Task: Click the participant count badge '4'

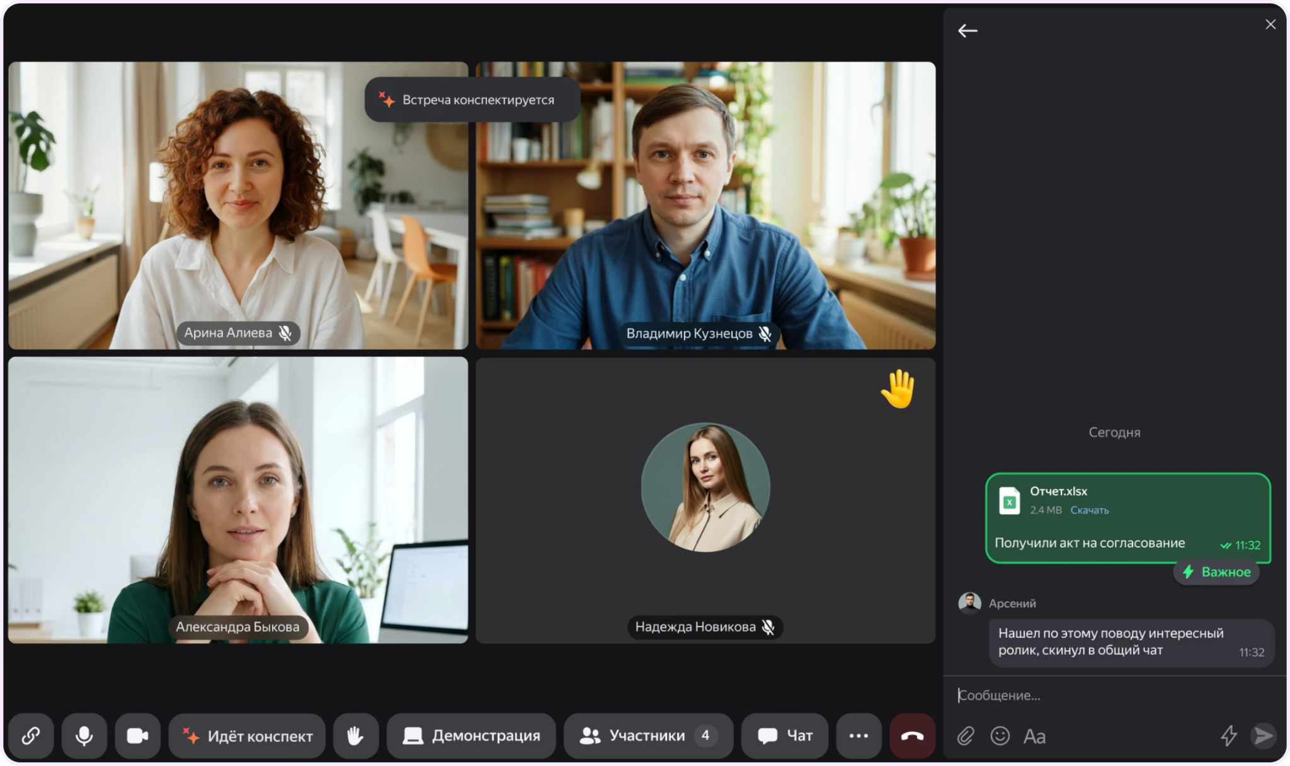Action: [x=705, y=735]
